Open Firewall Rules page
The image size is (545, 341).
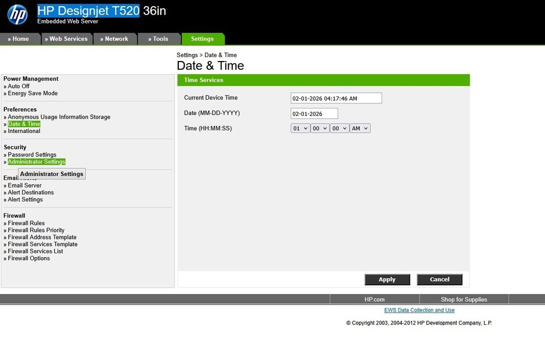(x=26, y=223)
